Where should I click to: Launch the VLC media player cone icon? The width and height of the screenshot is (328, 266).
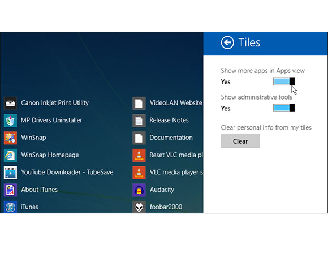(x=139, y=173)
